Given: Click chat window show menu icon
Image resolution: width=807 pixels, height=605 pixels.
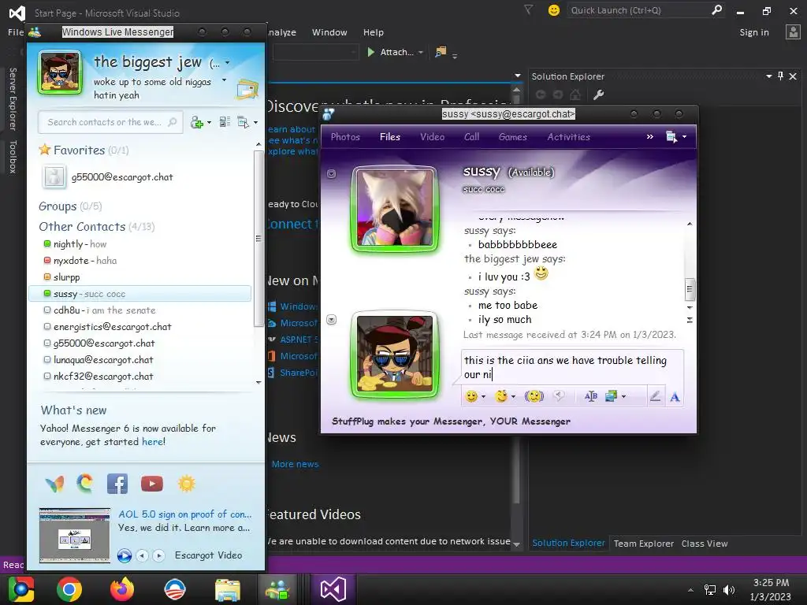Looking at the screenshot, I should 671,137.
